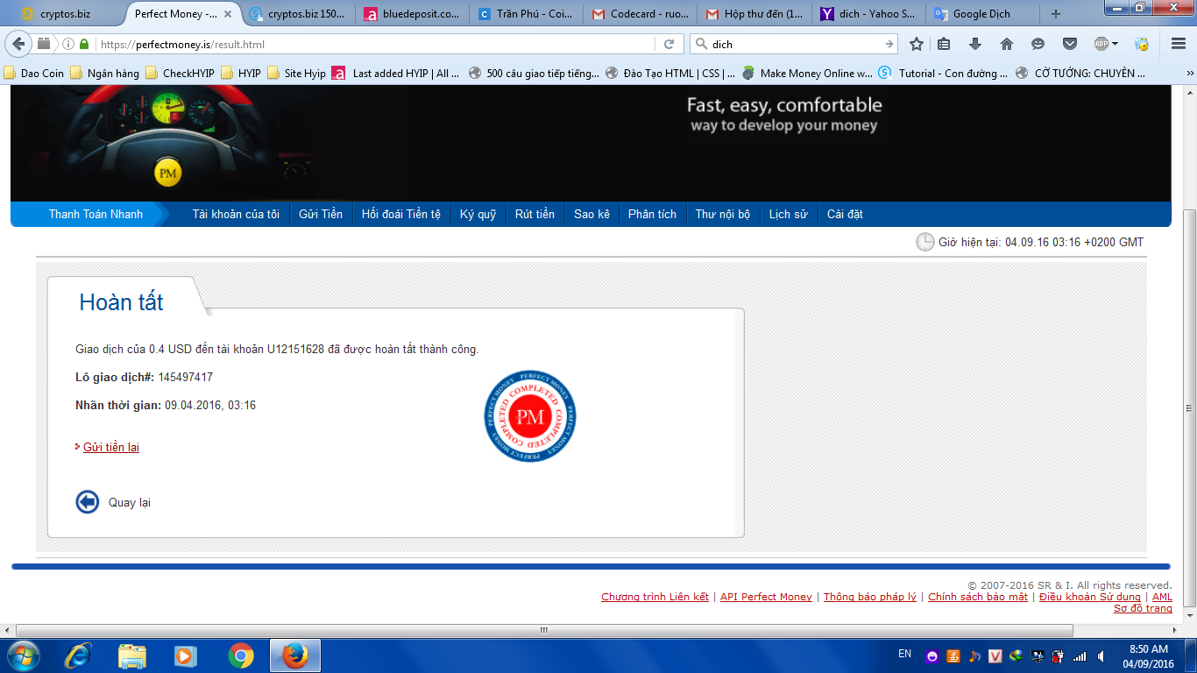Switch to the dich - Yahoo Search tab

tap(867, 14)
